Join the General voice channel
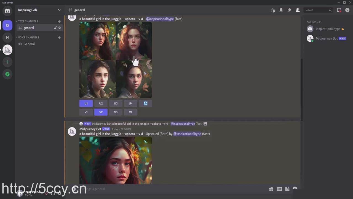The height and width of the screenshot is (199, 353). point(29,44)
